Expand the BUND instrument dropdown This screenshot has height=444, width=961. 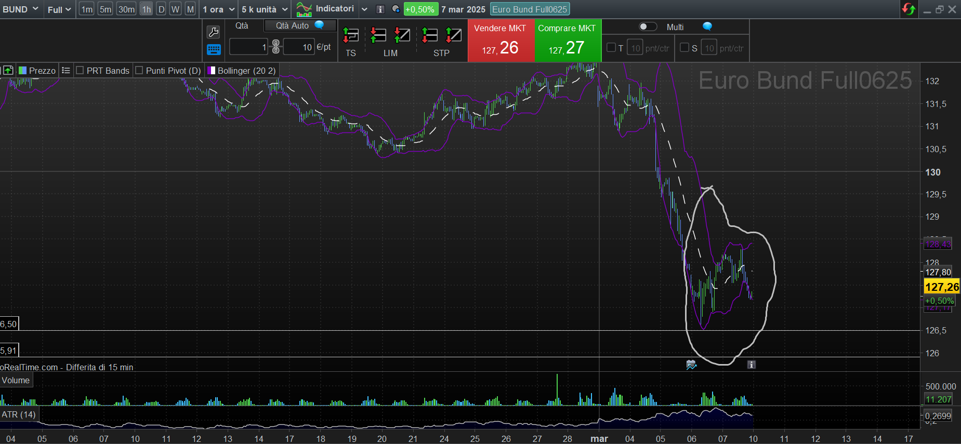[20, 9]
